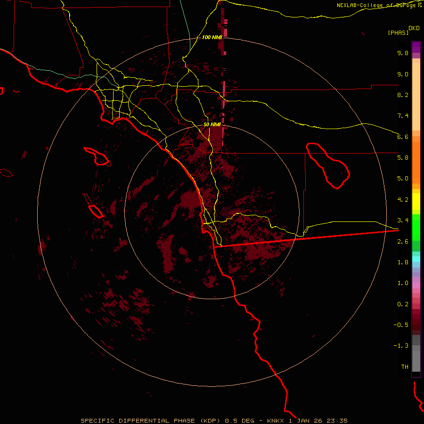Click the 0.2 scale value
424x424 pixels.
403,304
